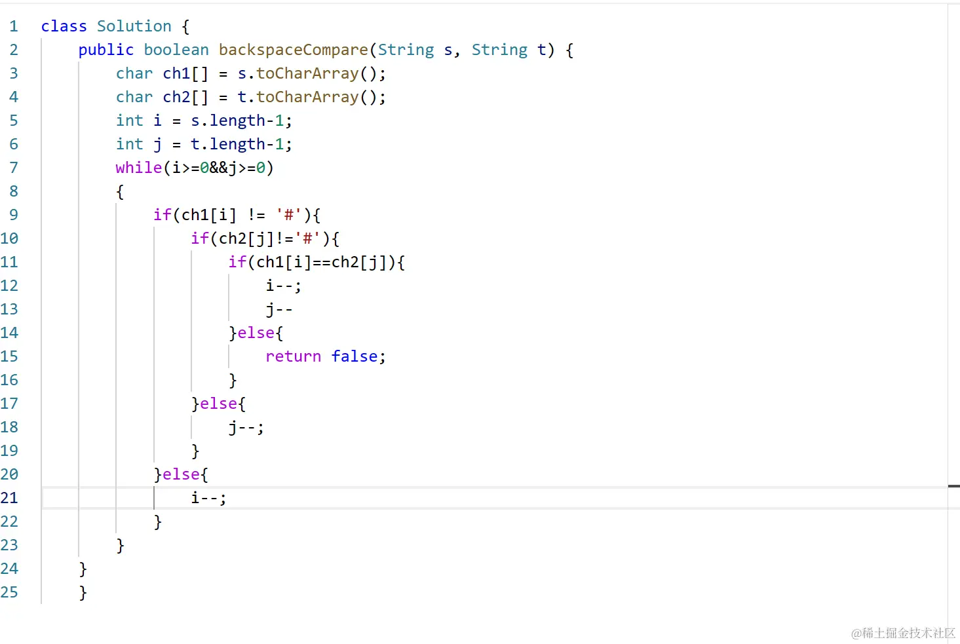
Task: Click 'ch2[]' declaration on line 4
Action: 185,97
